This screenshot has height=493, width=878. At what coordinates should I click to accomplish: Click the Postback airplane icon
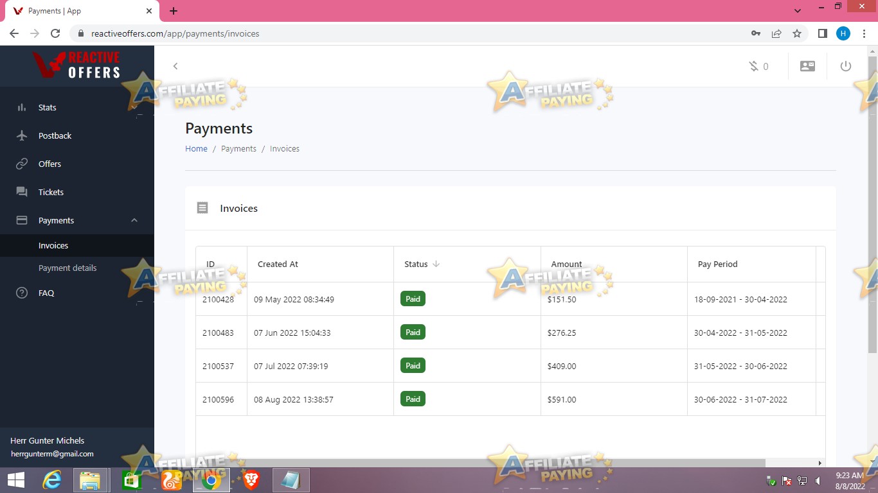[22, 135]
